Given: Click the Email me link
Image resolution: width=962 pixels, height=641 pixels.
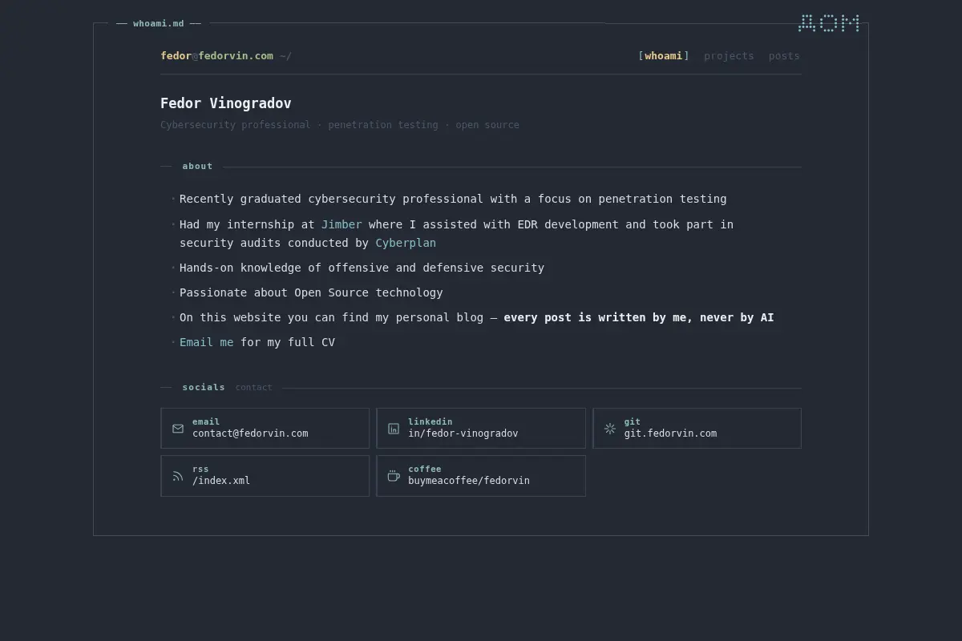Looking at the screenshot, I should click(207, 342).
